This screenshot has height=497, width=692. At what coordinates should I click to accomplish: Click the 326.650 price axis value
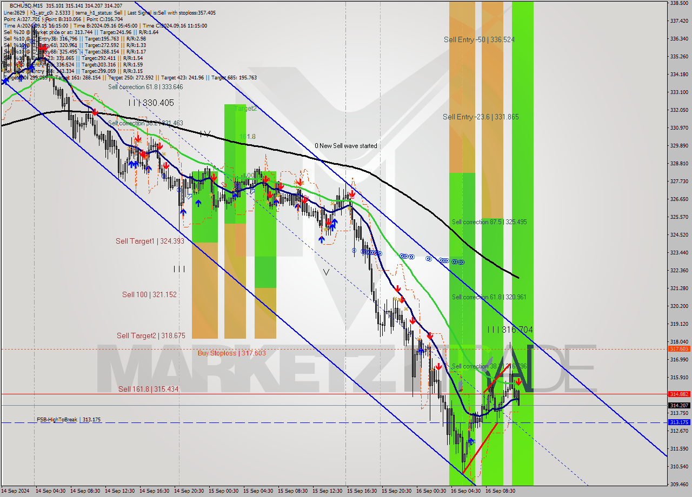(678, 199)
